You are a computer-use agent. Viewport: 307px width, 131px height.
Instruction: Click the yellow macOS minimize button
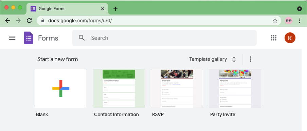13,7
